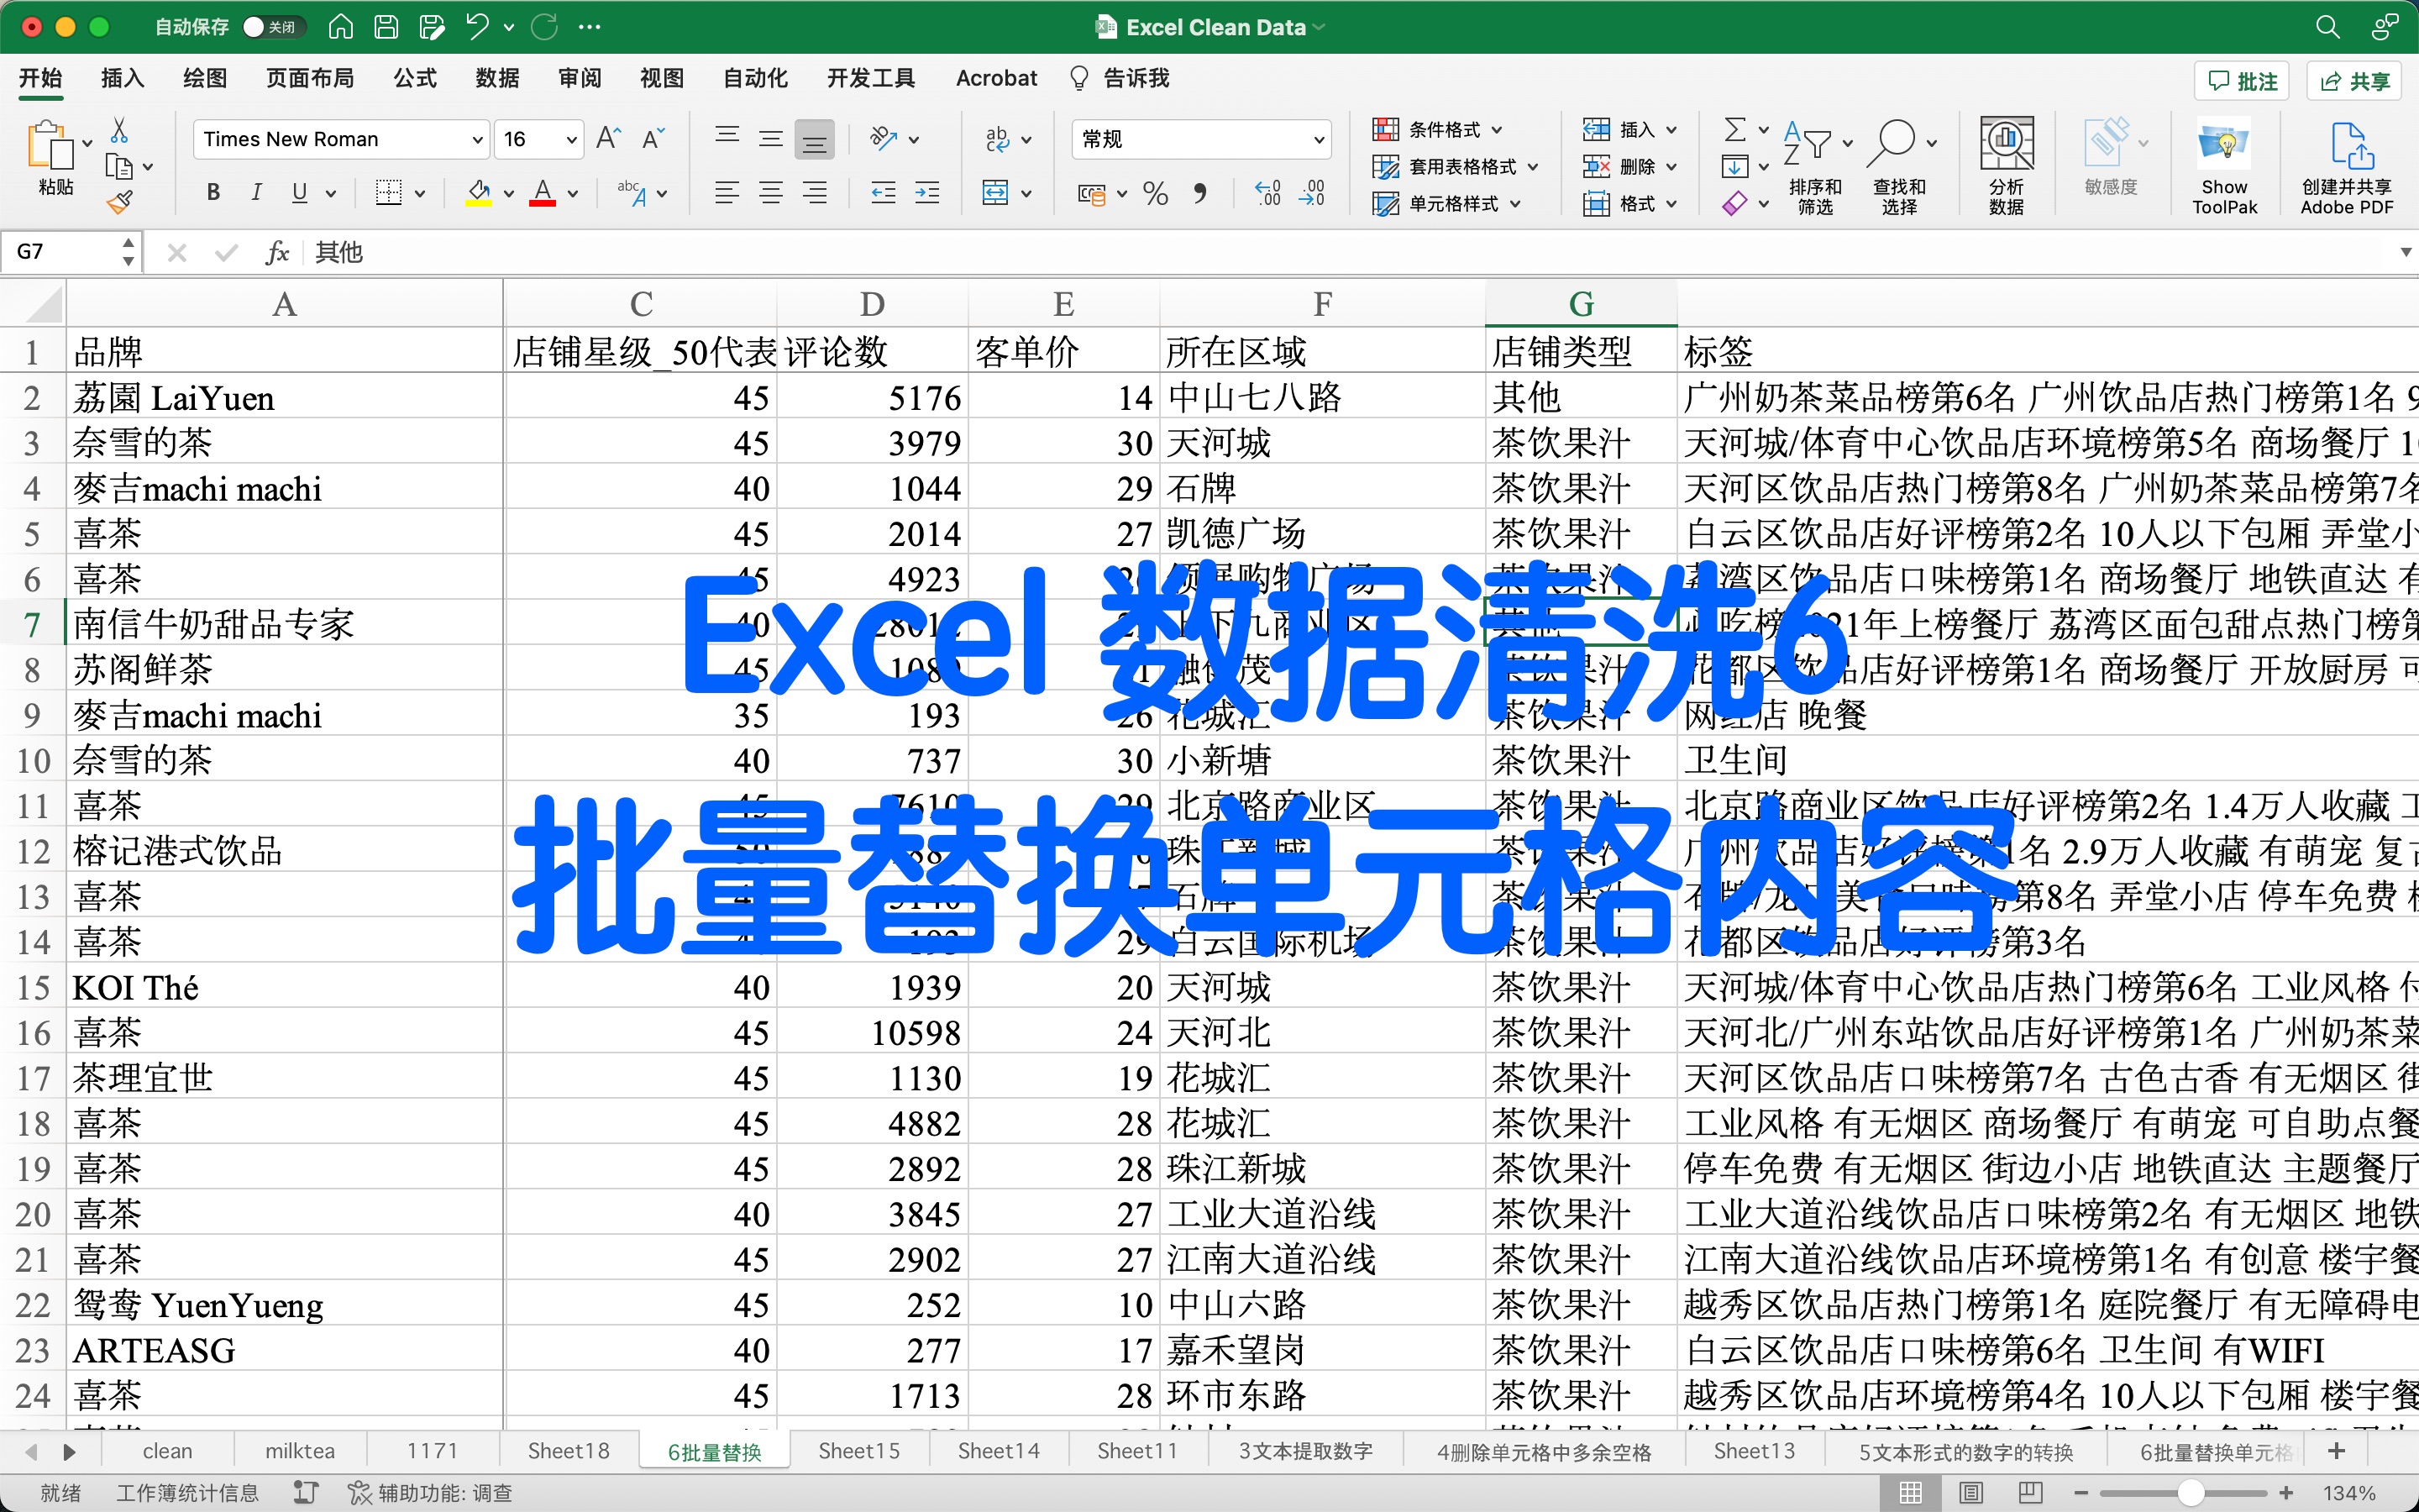Open the Analyze Data tool

click(x=2006, y=166)
